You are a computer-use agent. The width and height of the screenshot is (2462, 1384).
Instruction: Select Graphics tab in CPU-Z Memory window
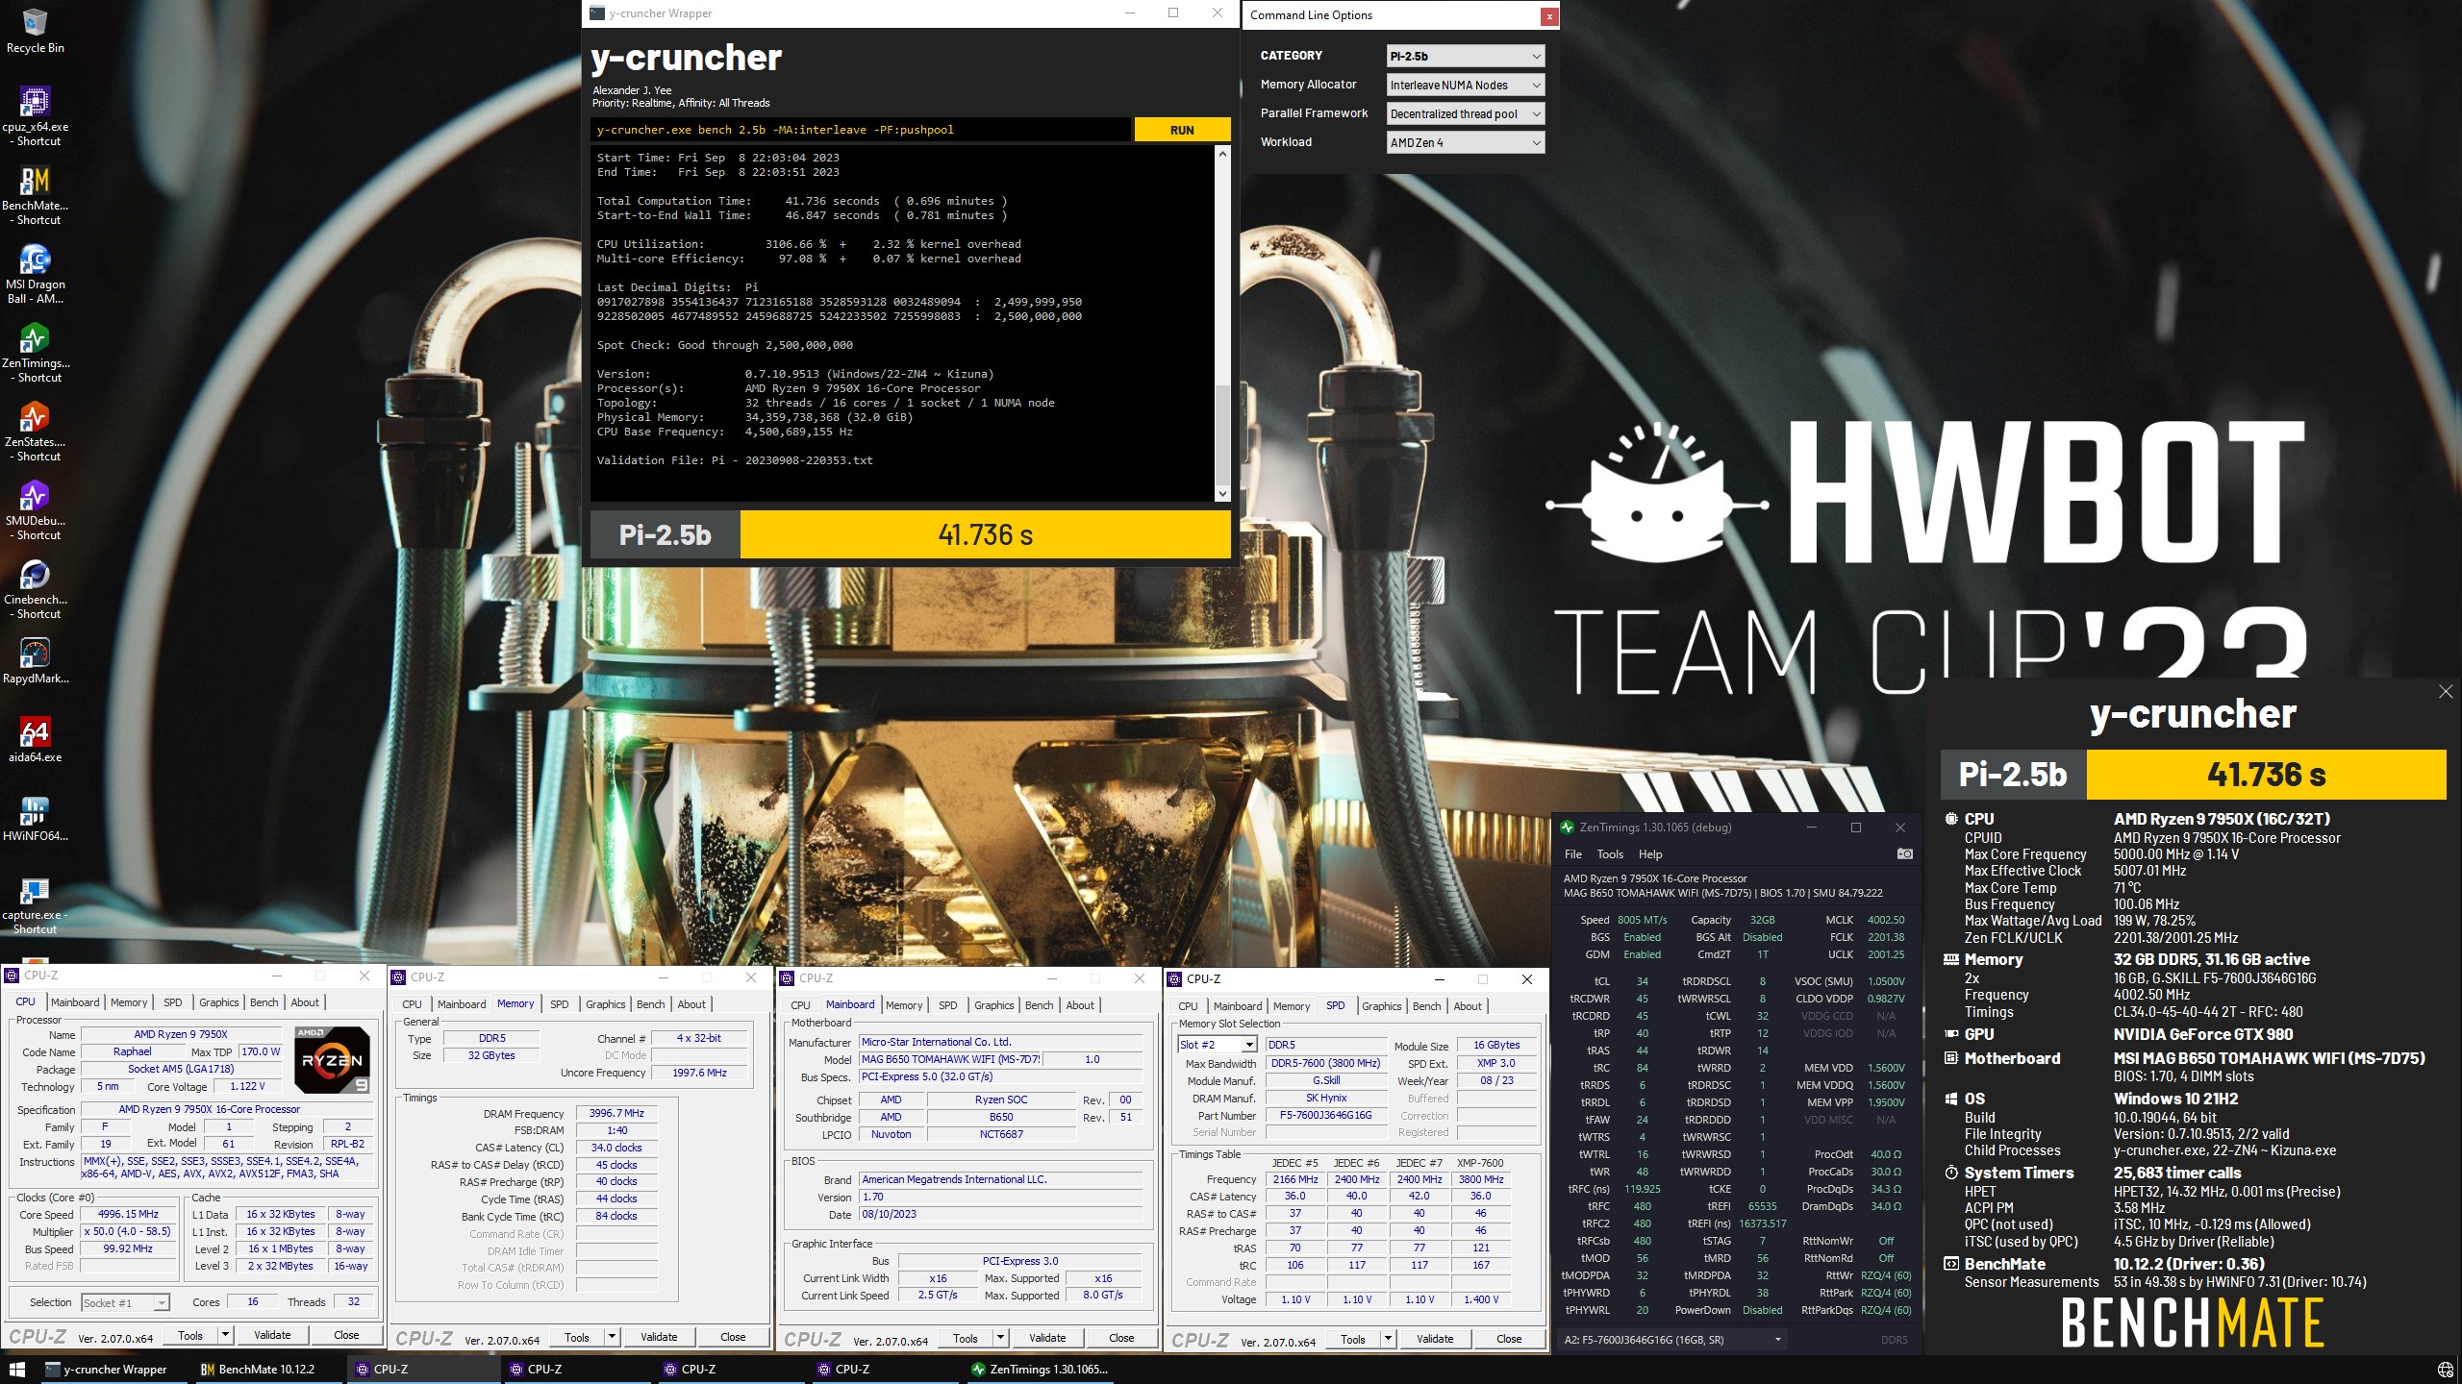(606, 1004)
